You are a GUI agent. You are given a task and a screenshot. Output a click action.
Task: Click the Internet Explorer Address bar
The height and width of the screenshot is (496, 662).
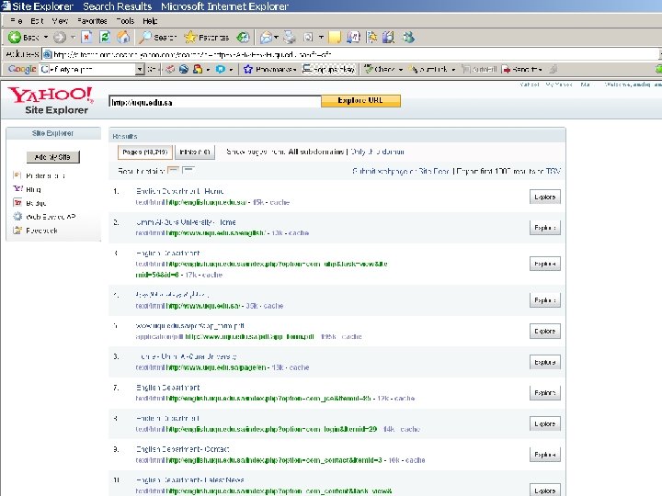(350, 54)
